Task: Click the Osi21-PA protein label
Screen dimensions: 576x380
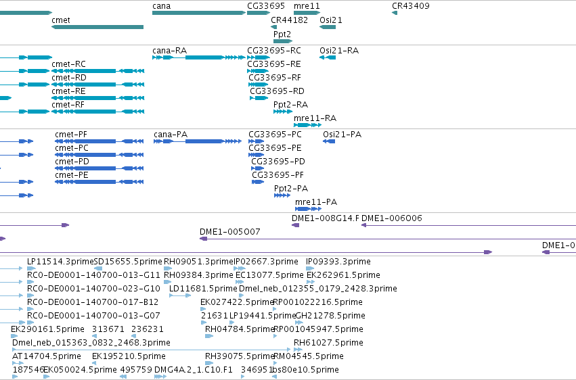Action: 342,135
